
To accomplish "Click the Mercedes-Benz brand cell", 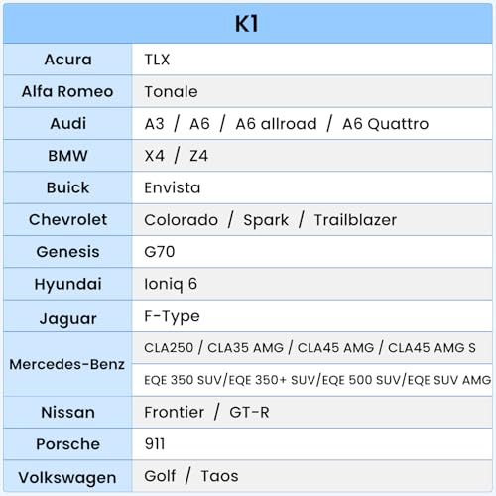I will tap(67, 364).
